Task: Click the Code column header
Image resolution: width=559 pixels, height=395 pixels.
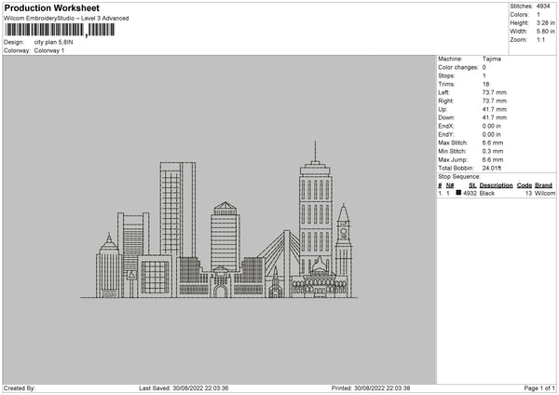Action: pos(525,184)
